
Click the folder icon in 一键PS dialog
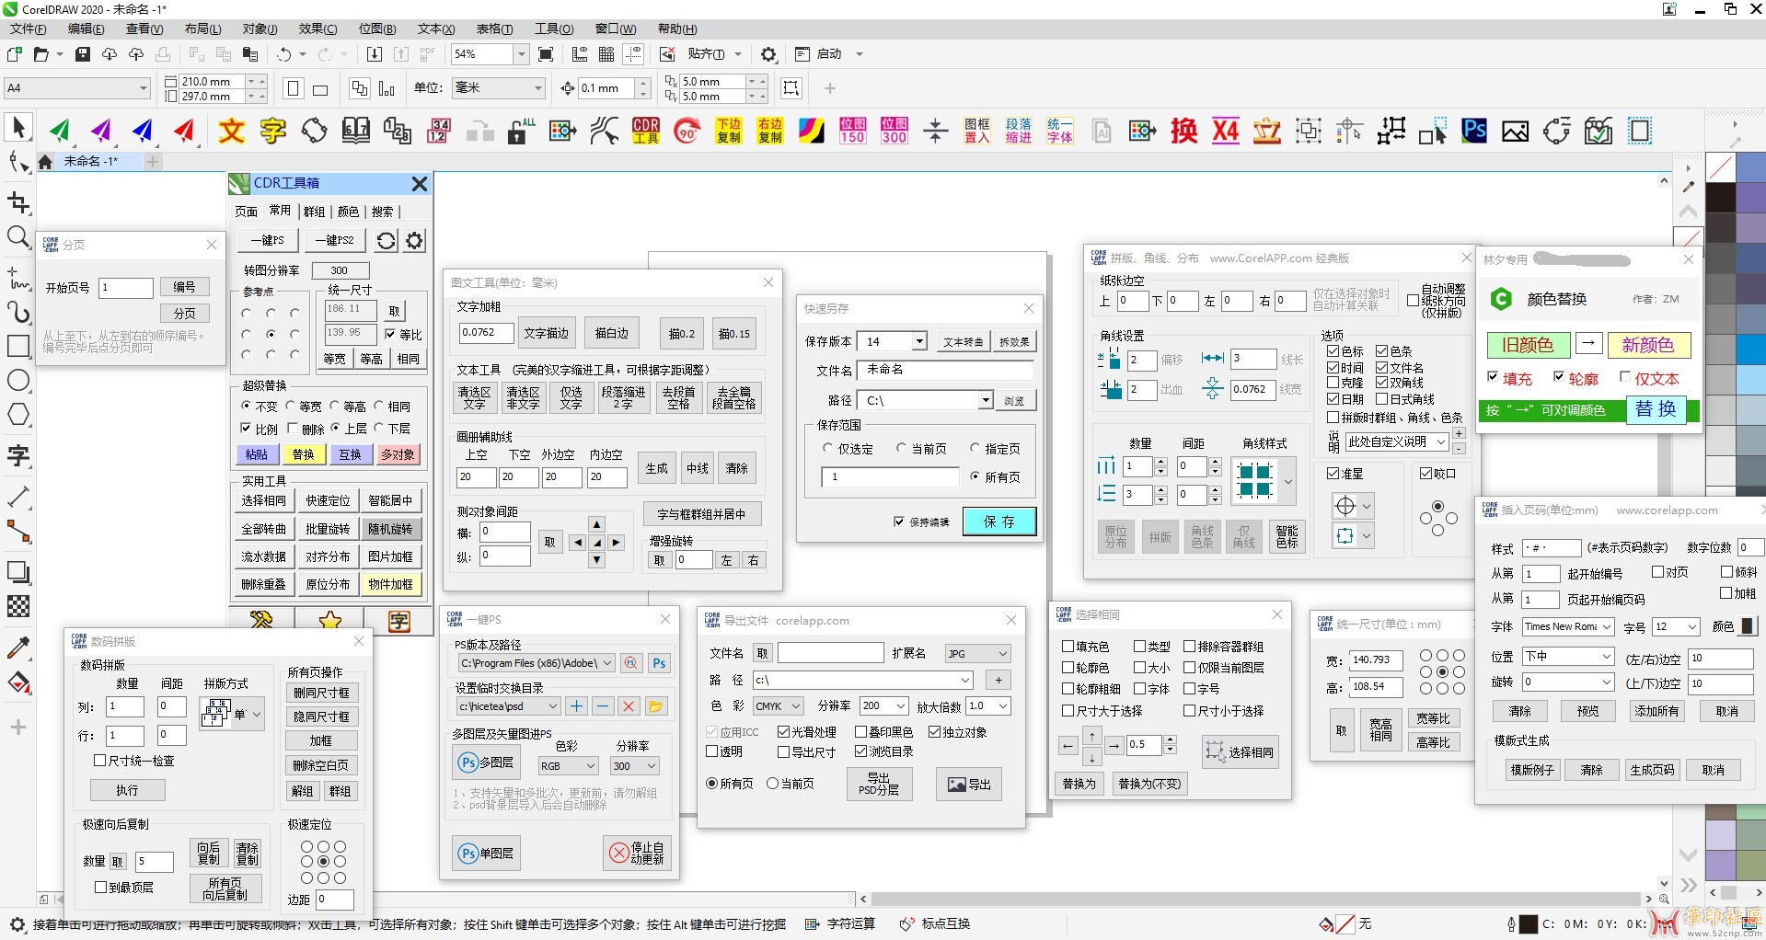pyautogui.click(x=656, y=706)
